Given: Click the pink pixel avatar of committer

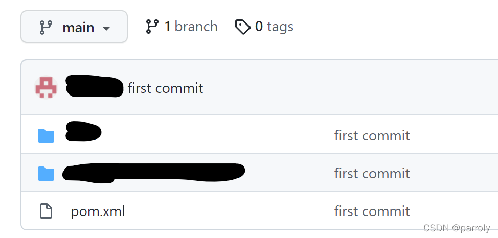Looking at the screenshot, I should [46, 87].
